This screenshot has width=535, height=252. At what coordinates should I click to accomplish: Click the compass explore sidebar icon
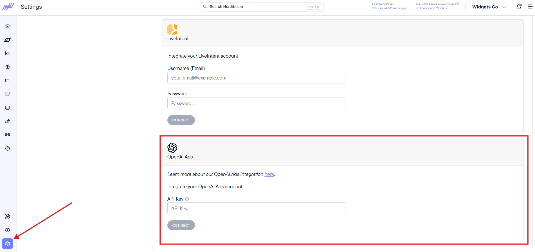coord(8,148)
